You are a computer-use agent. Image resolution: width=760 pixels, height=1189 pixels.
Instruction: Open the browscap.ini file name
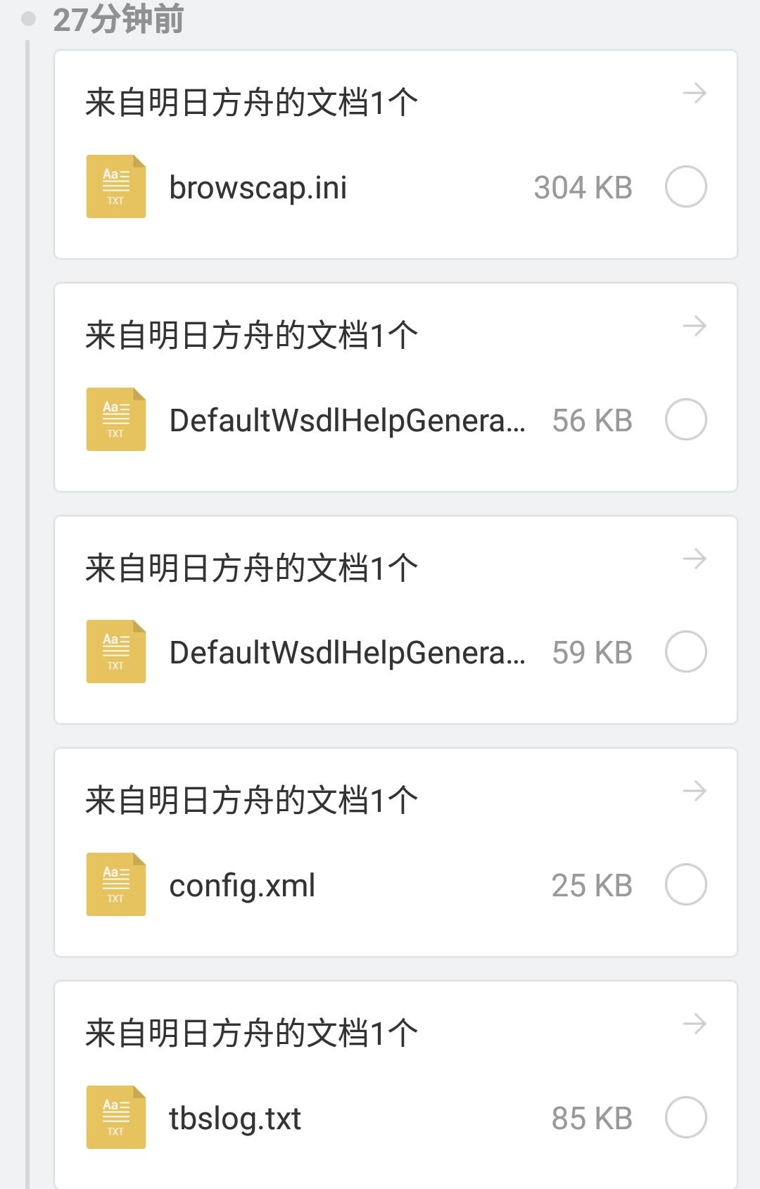pyautogui.click(x=258, y=188)
